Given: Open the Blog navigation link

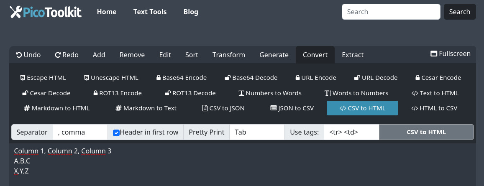Looking at the screenshot, I should pos(191,12).
